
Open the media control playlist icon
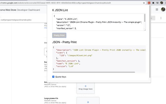(157, 3)
